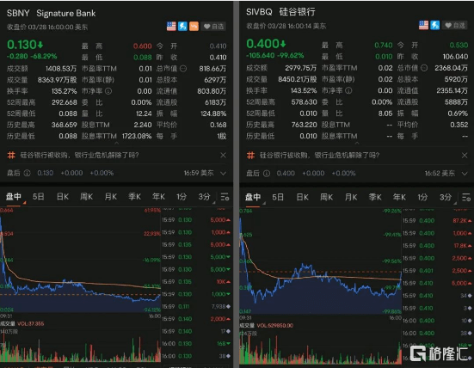Click the info icon beside SBNY 盘后

pos(27,173)
